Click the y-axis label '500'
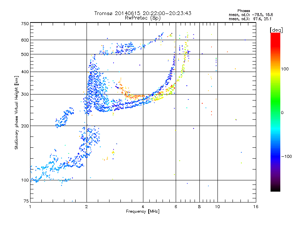301x225 pixels. coord(25,54)
